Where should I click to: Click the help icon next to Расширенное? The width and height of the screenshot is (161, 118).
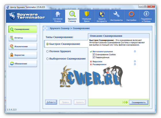coord(135,64)
